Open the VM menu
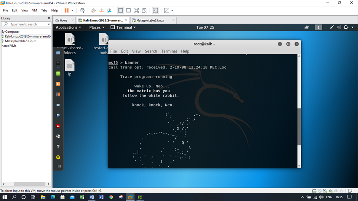 pyautogui.click(x=35, y=11)
